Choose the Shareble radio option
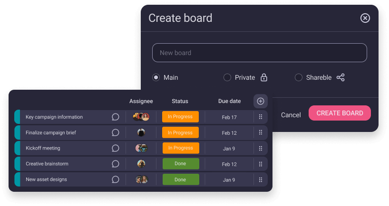Screen dimensions: 389x206 (x=299, y=77)
